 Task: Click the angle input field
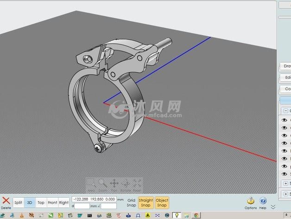pyautogui.click(x=108, y=206)
